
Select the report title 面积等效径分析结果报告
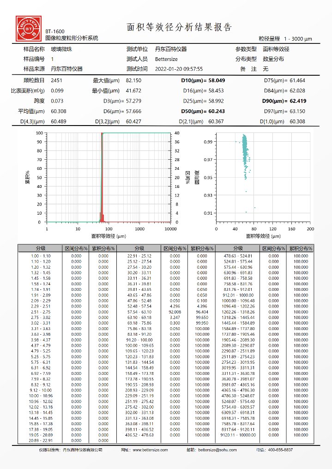pos(179,27)
